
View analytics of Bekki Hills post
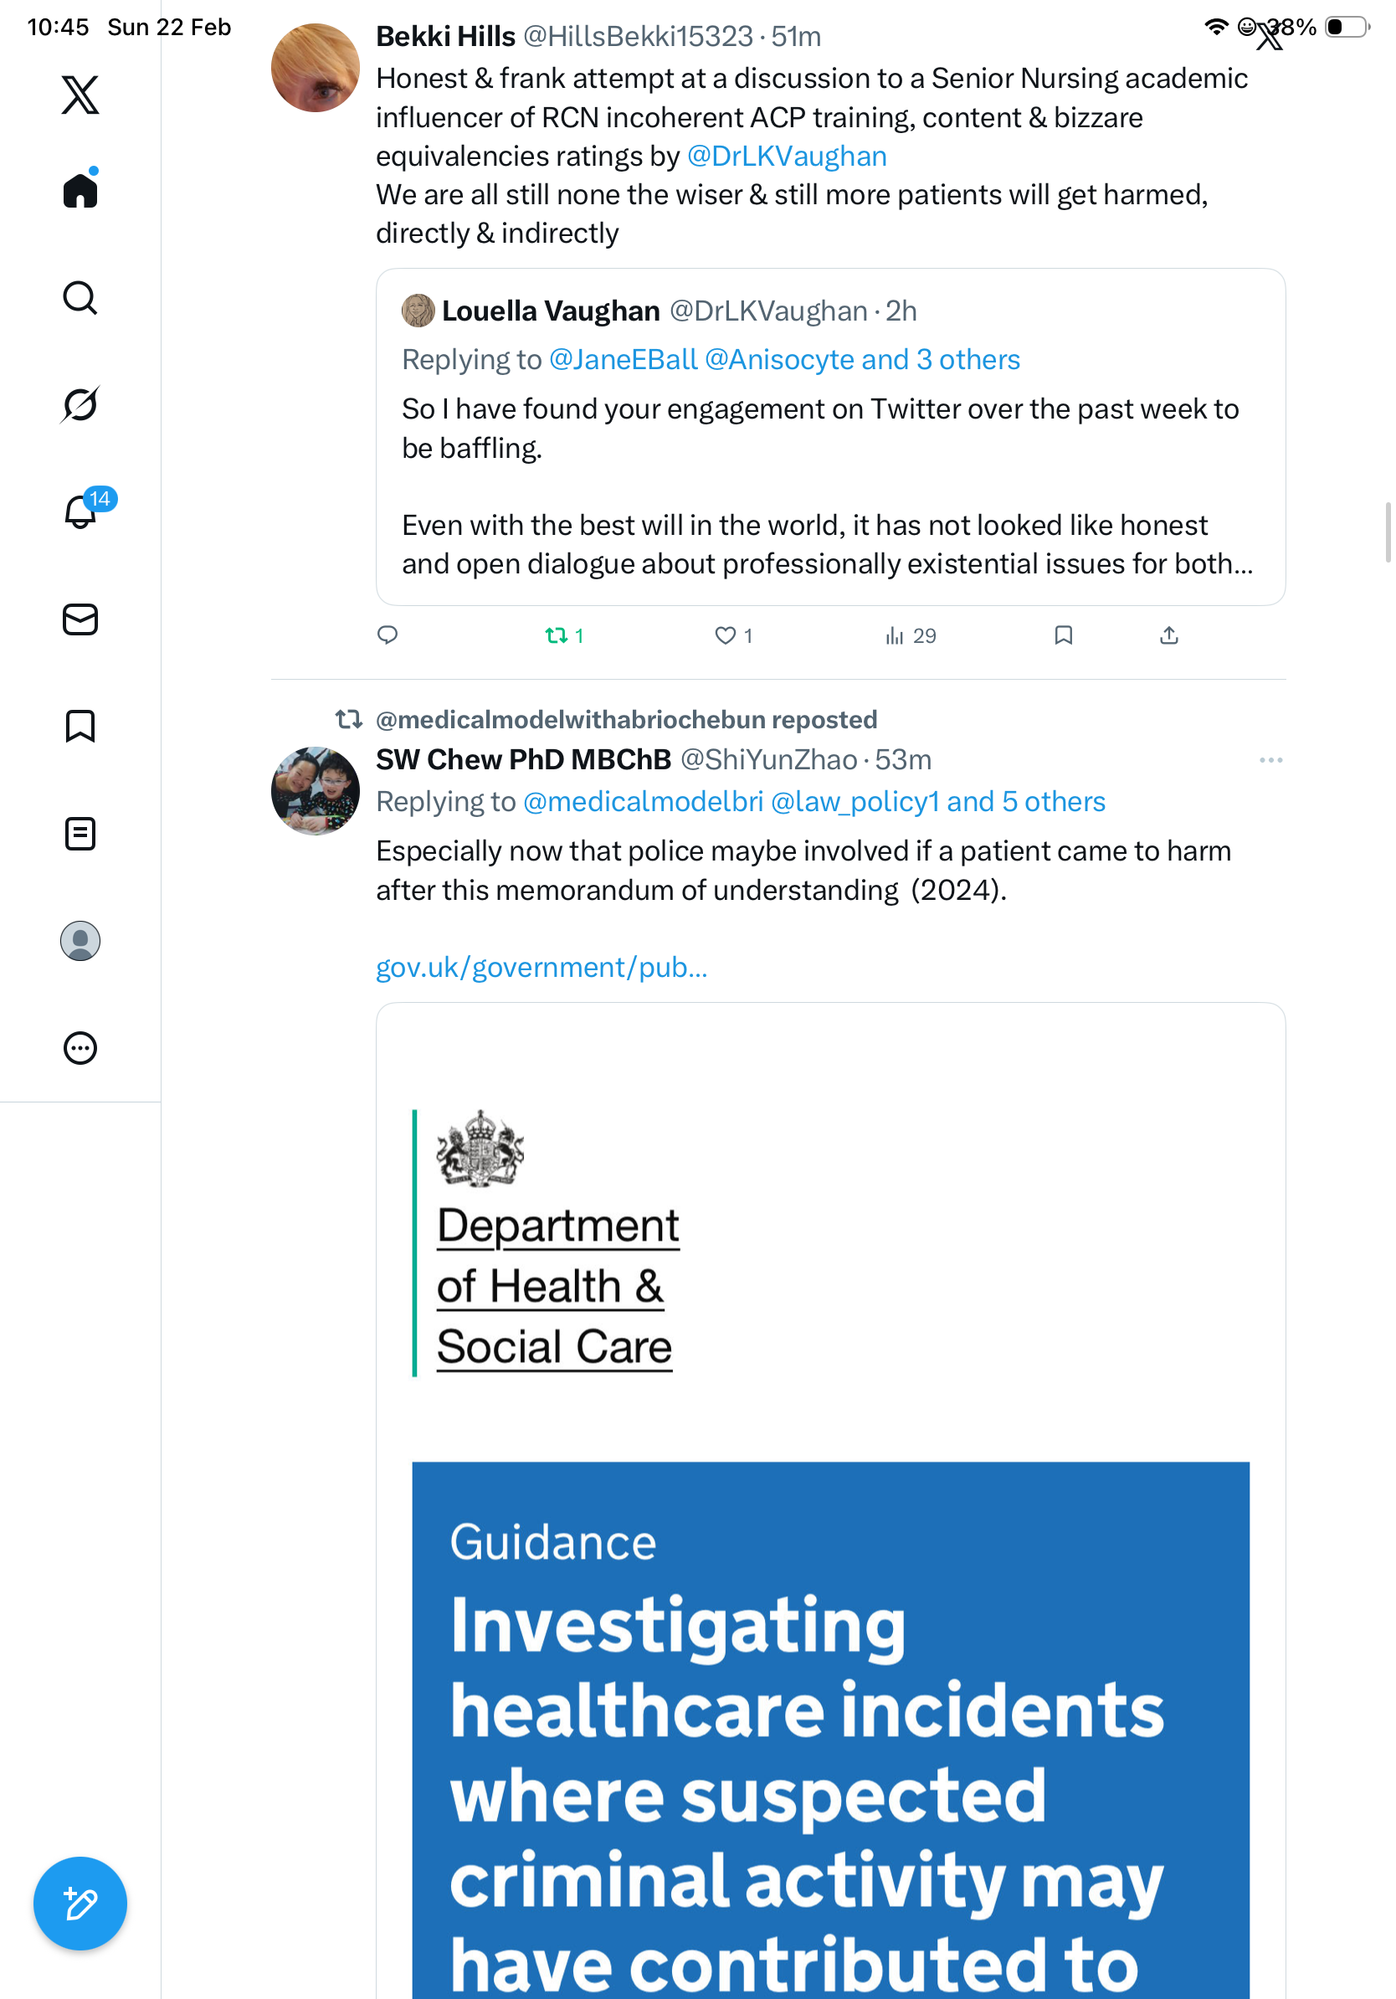pos(910,635)
